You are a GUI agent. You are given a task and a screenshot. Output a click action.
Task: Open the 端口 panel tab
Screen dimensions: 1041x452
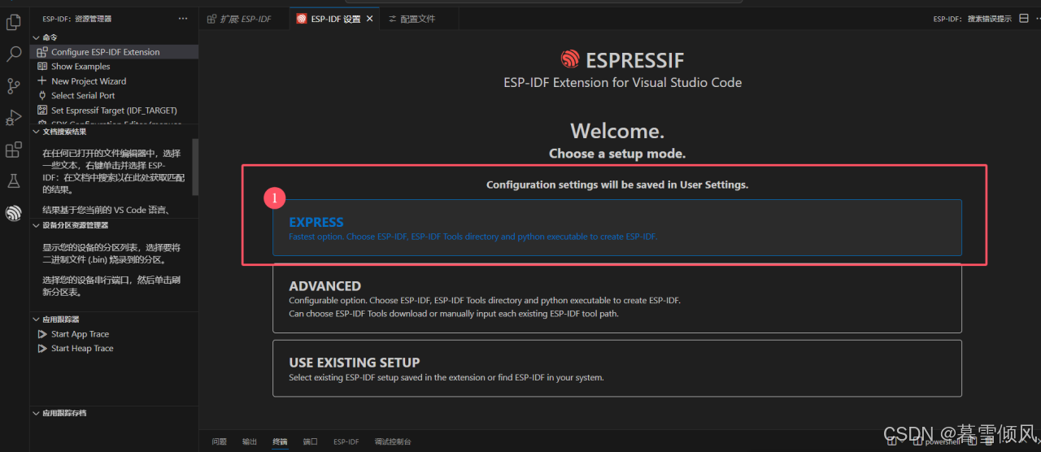tap(311, 441)
